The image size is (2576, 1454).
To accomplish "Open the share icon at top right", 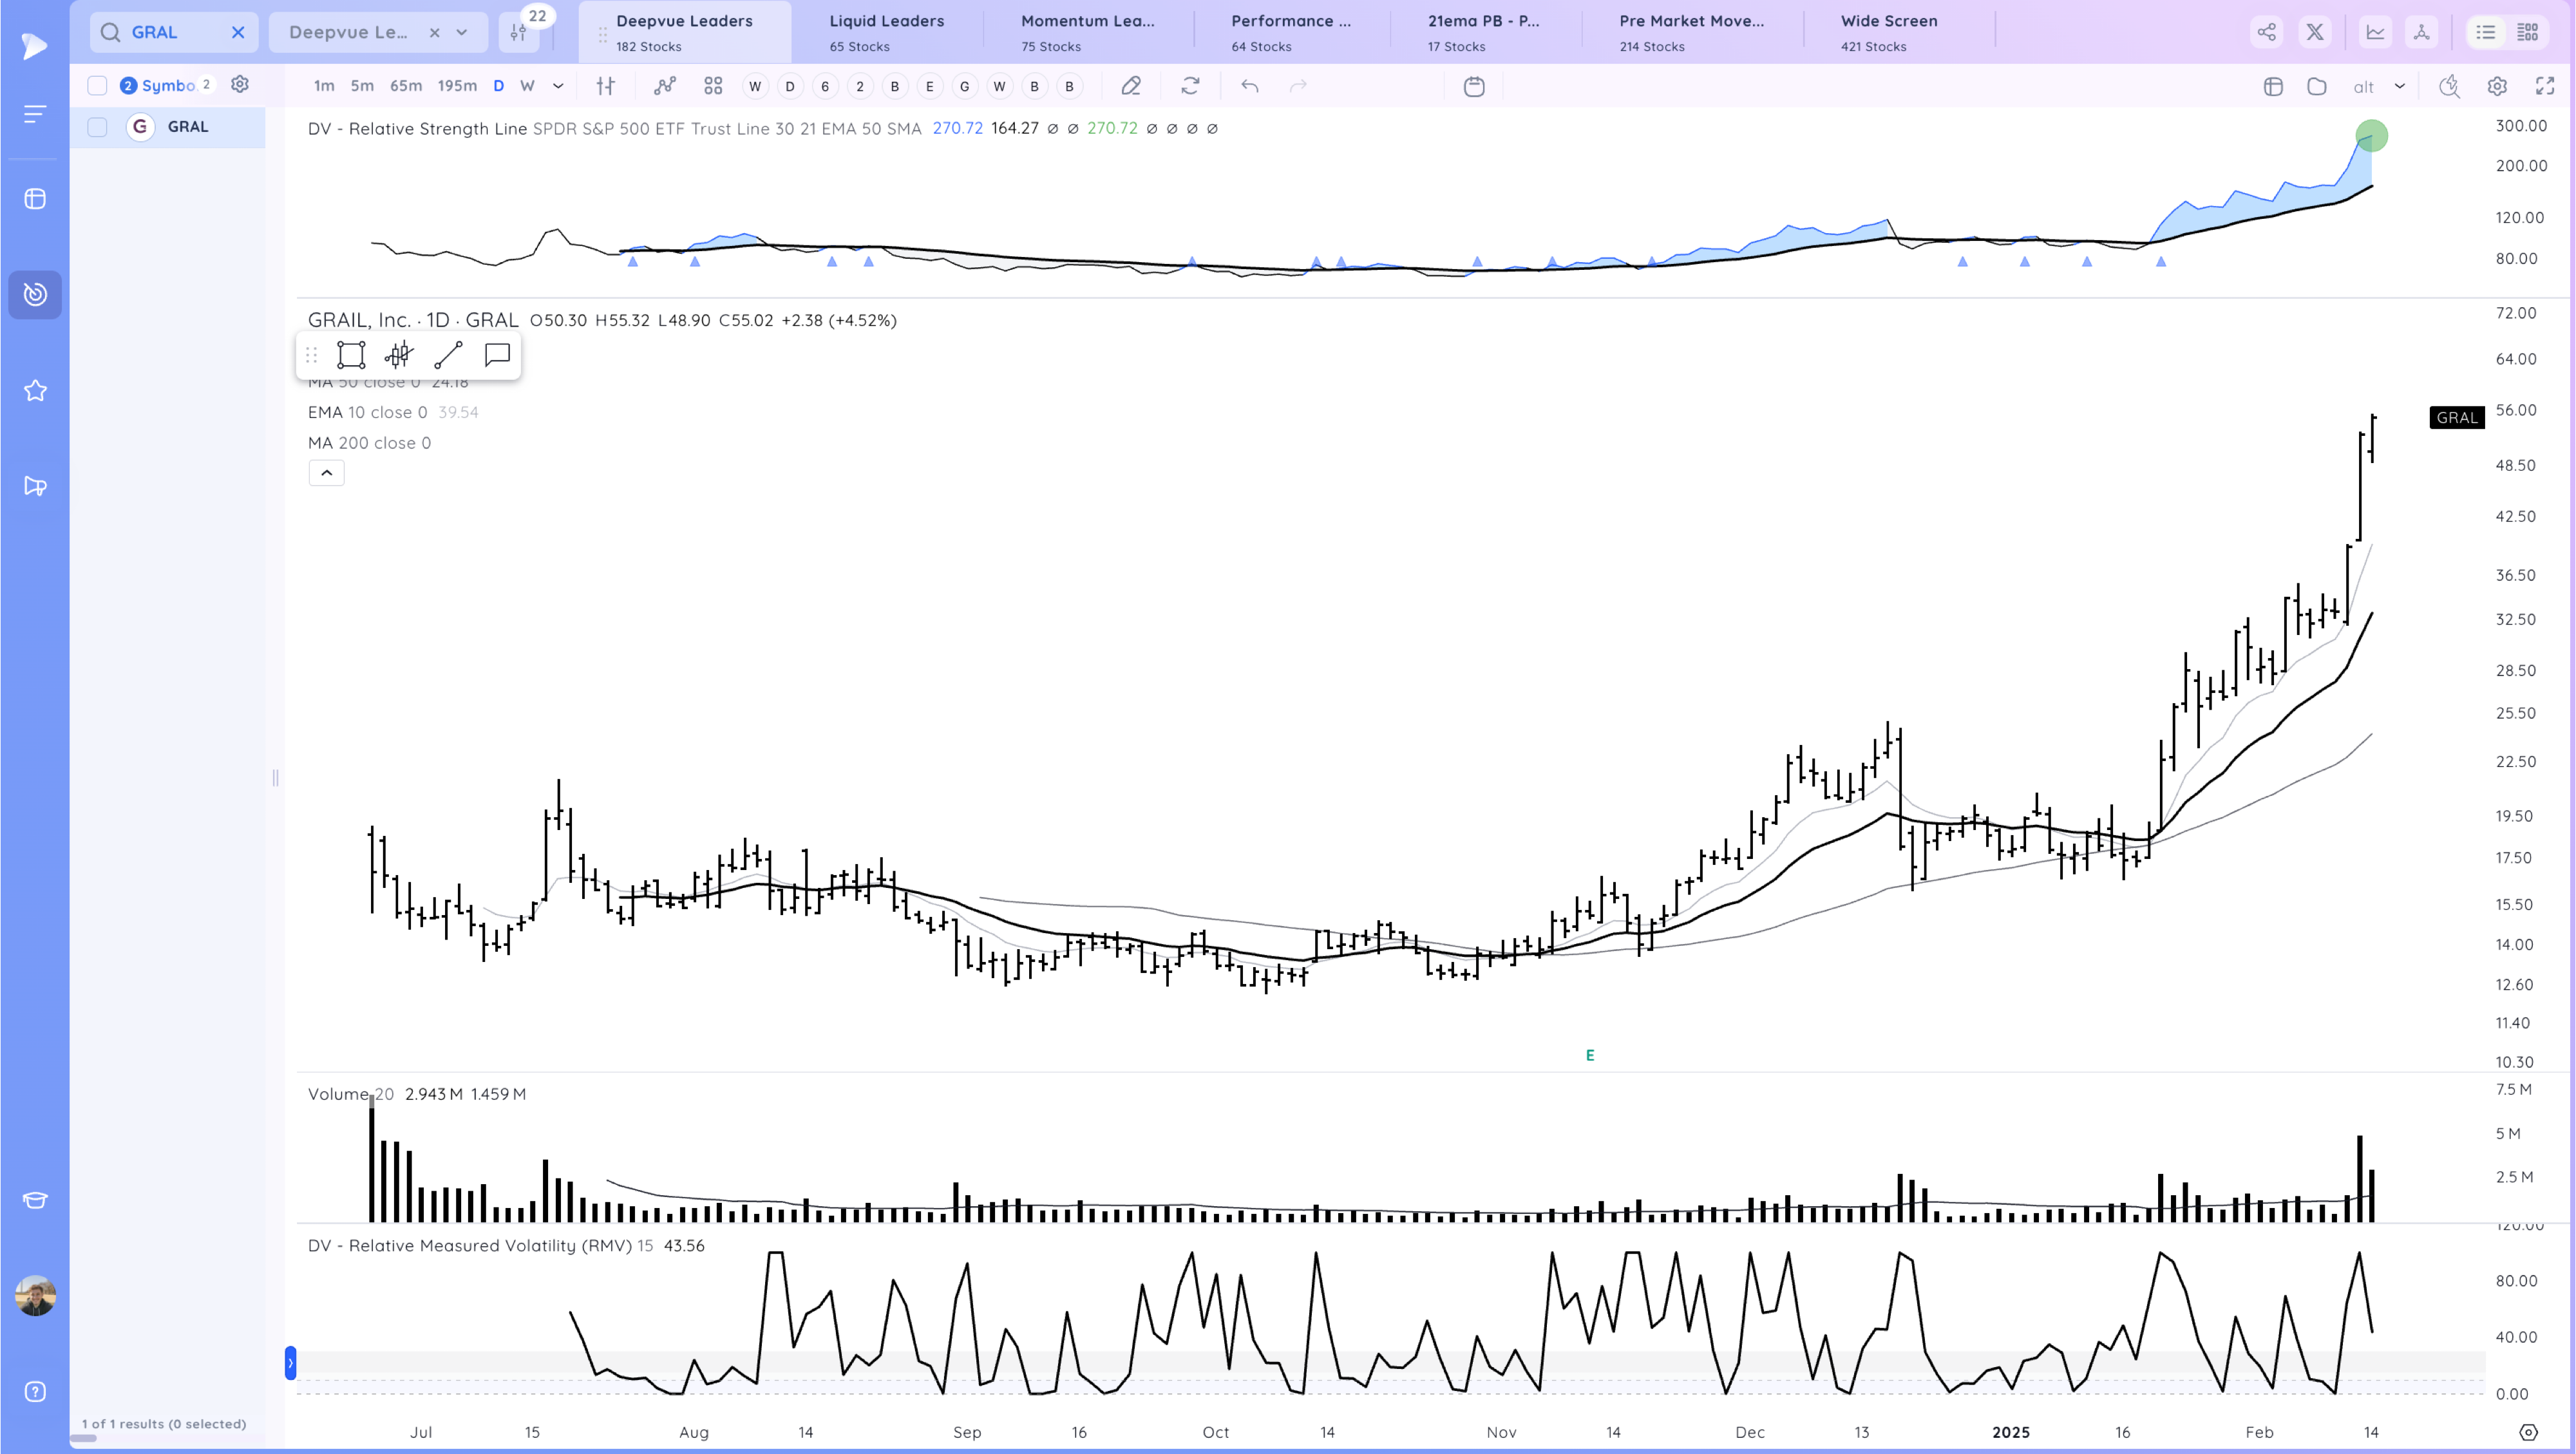I will click(2266, 32).
